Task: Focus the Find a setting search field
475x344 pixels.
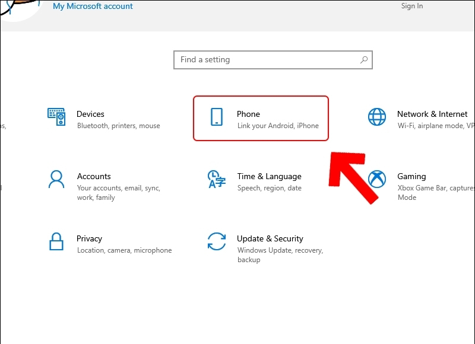Action: click(x=267, y=60)
